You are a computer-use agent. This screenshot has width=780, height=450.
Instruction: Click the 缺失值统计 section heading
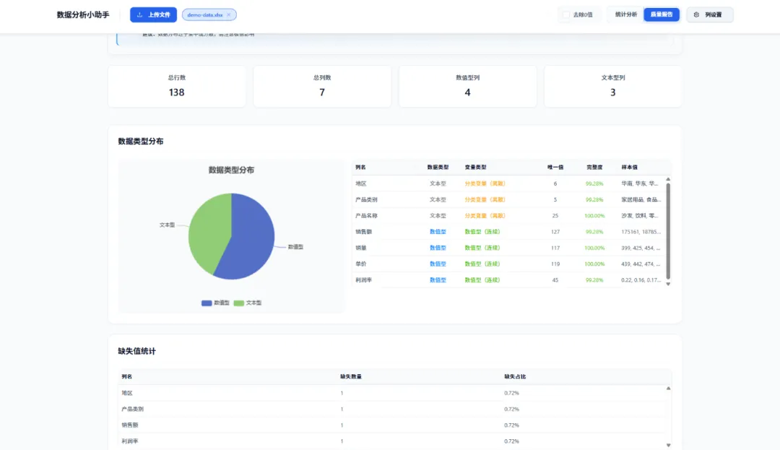point(136,351)
